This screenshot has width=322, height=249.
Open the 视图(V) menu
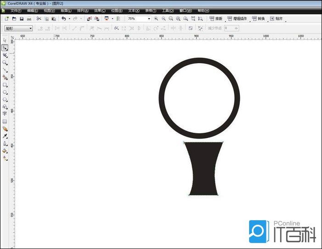49,11
